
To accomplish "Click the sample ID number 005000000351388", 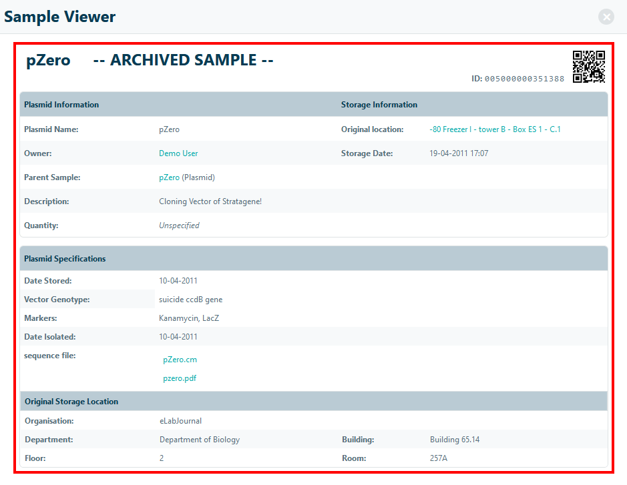I will pyautogui.click(x=524, y=79).
